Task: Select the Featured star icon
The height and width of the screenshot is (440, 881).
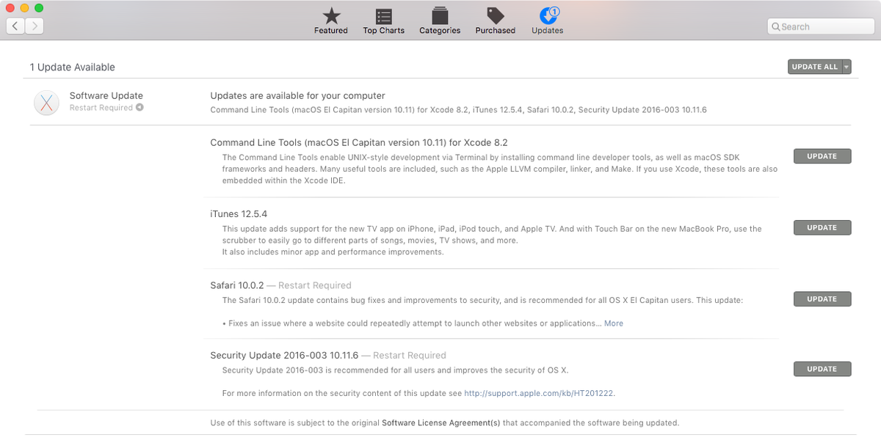Action: [x=330, y=15]
